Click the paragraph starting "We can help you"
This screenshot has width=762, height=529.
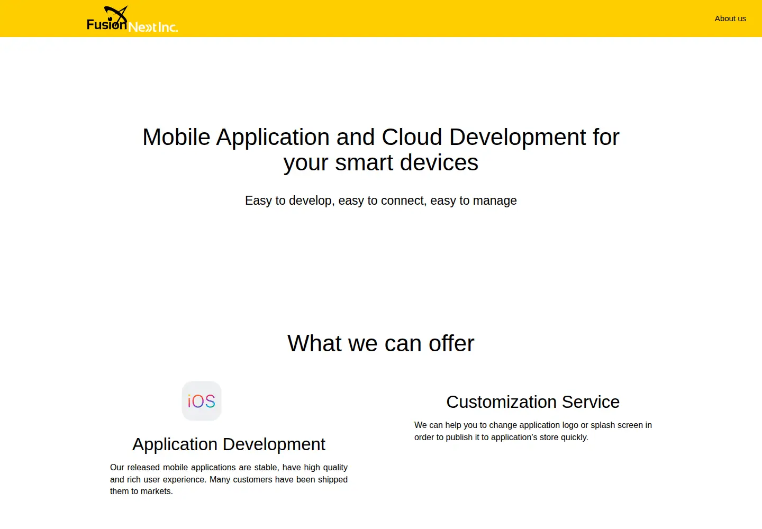[533, 431]
